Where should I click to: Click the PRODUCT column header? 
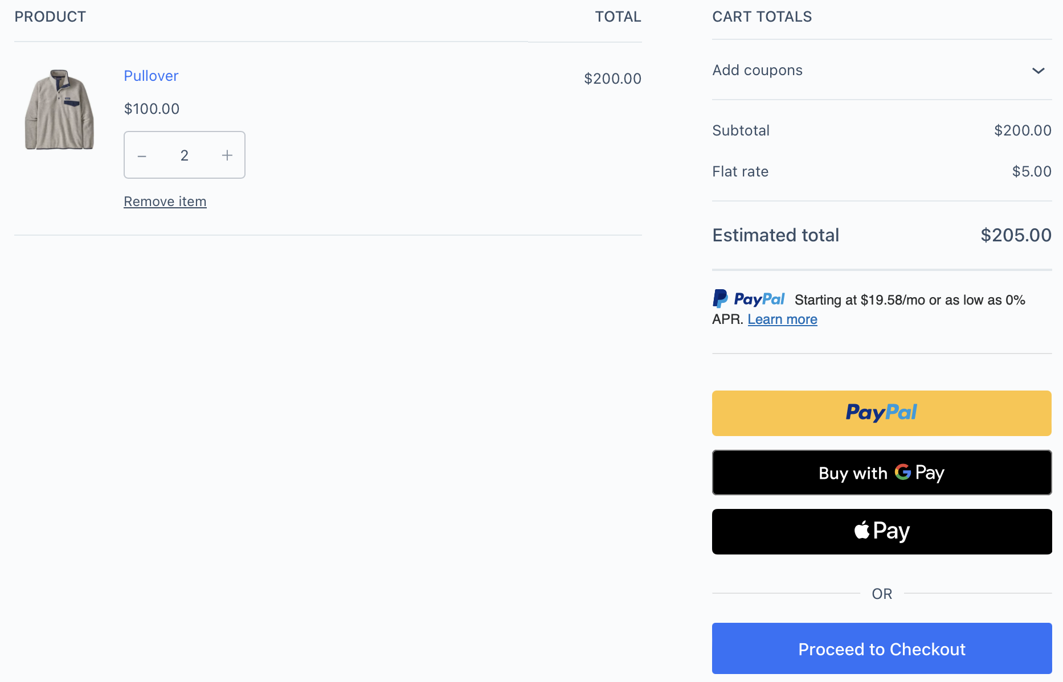[50, 17]
